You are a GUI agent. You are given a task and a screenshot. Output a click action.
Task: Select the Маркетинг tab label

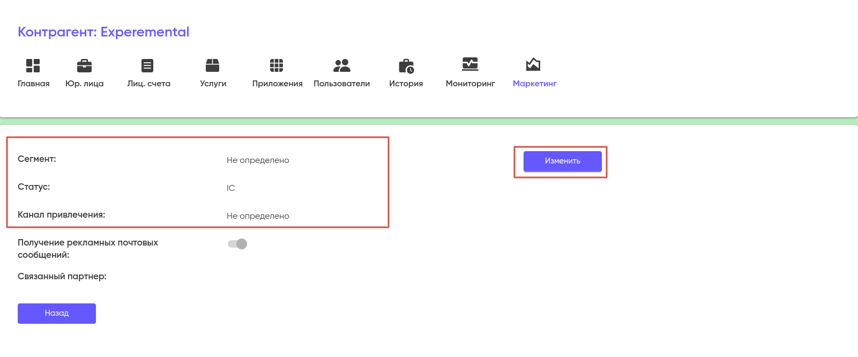tap(534, 84)
